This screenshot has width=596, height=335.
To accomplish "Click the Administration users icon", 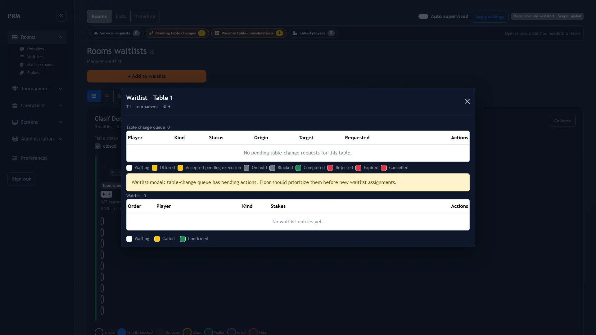I will click(x=15, y=139).
